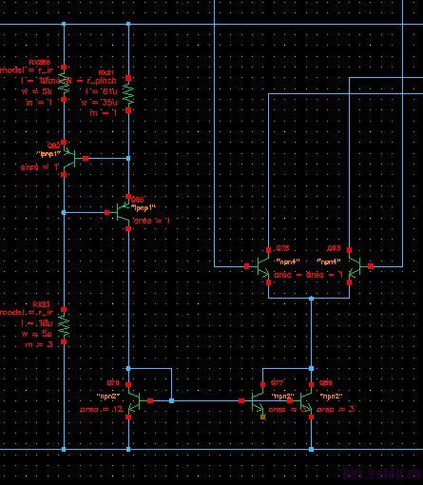
Task: Click the base pin of right npn4 Q83
Action: [371, 266]
